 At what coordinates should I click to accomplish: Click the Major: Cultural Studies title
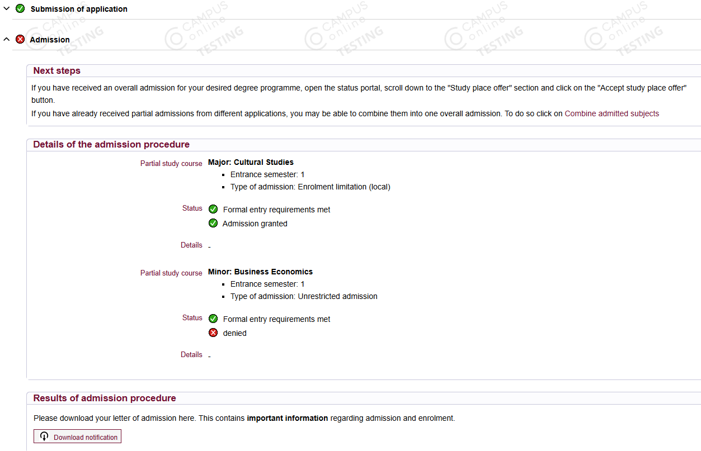[251, 162]
